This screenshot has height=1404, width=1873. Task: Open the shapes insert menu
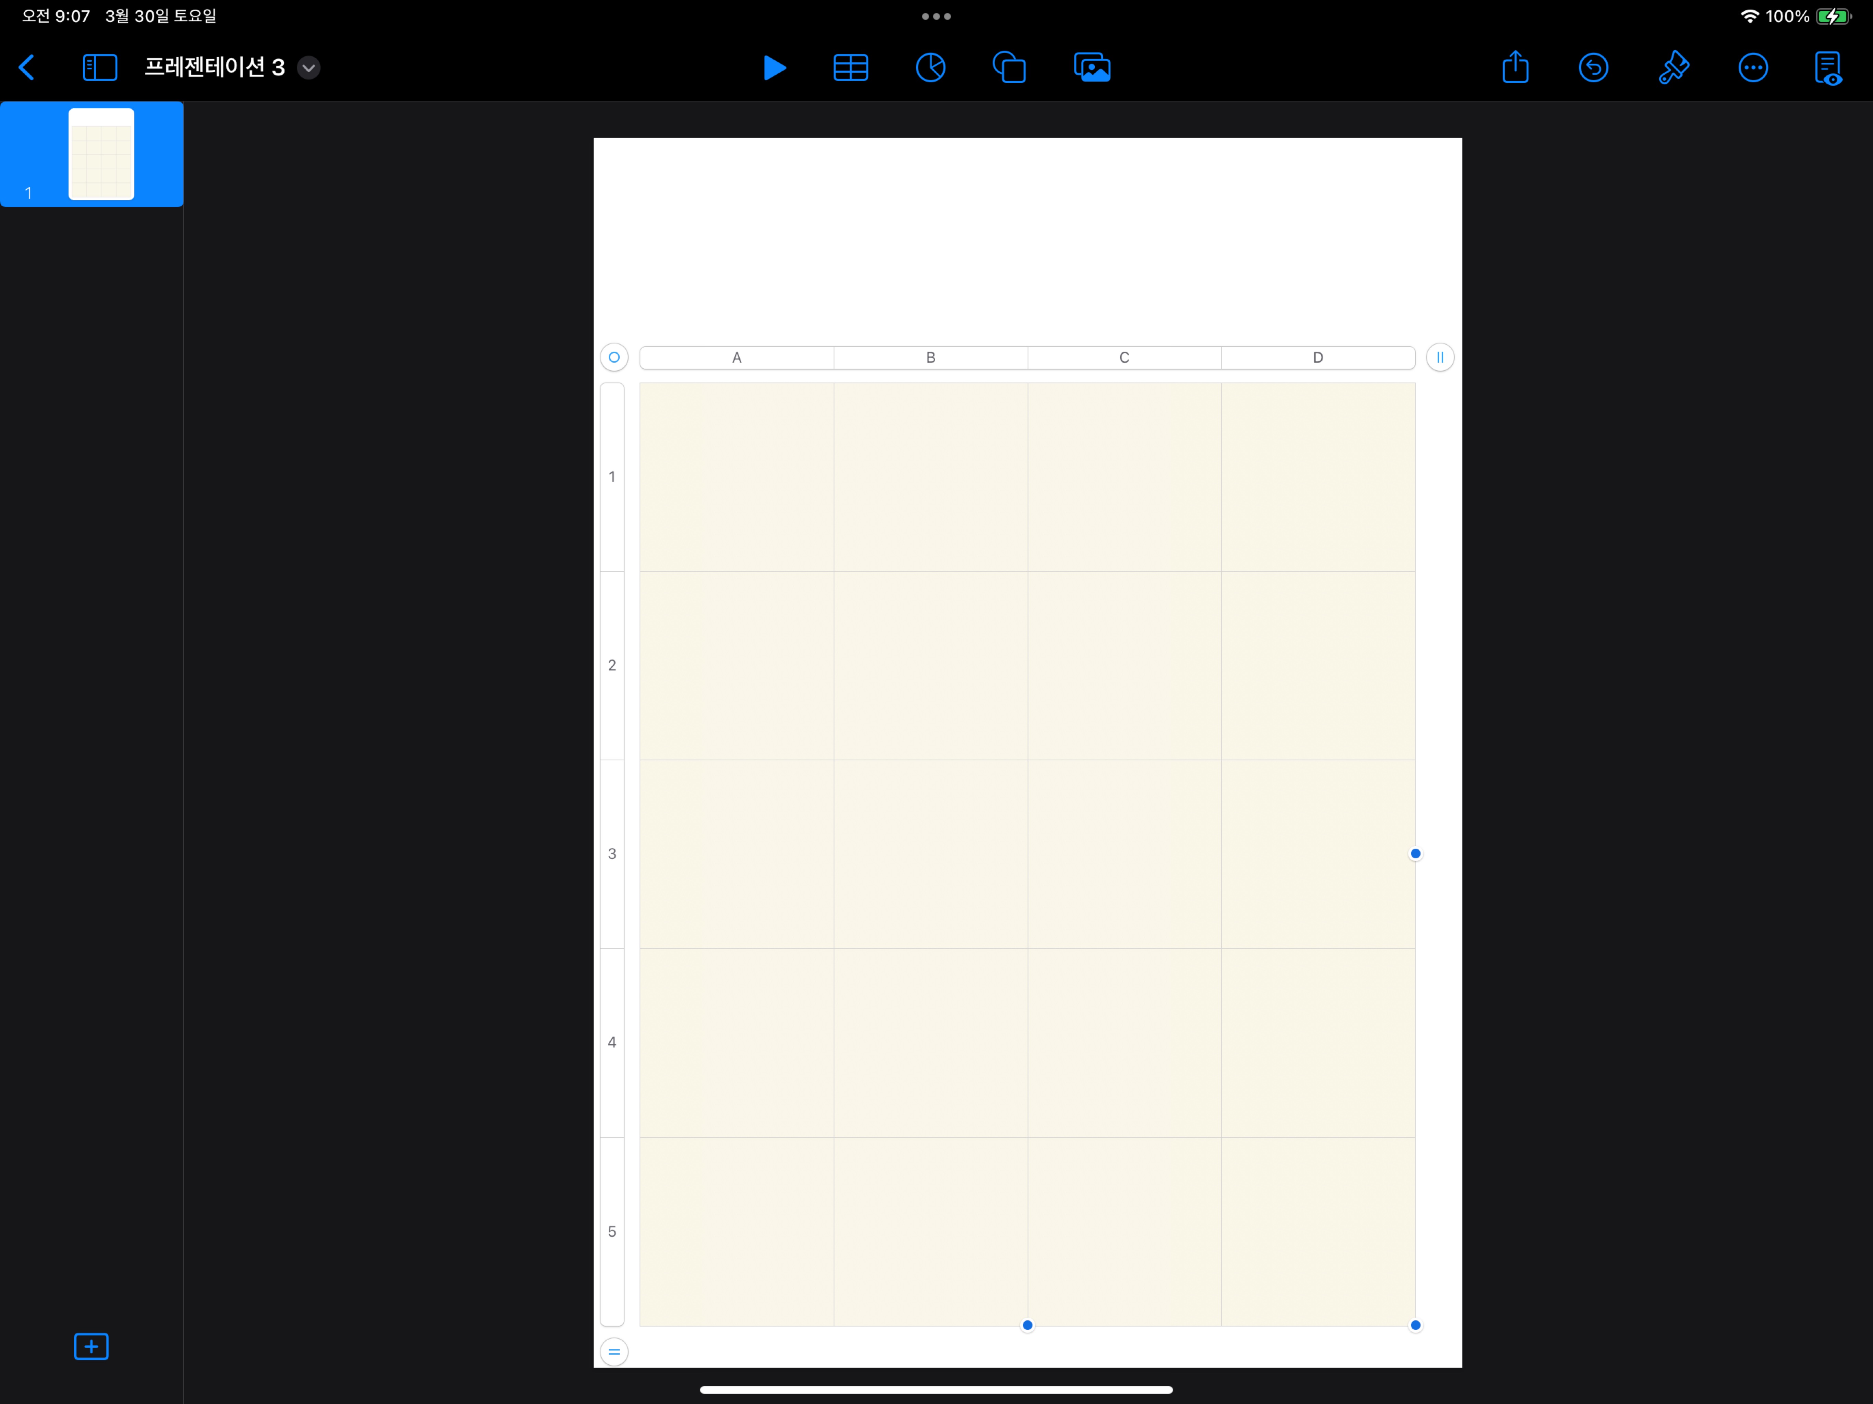(x=1009, y=68)
